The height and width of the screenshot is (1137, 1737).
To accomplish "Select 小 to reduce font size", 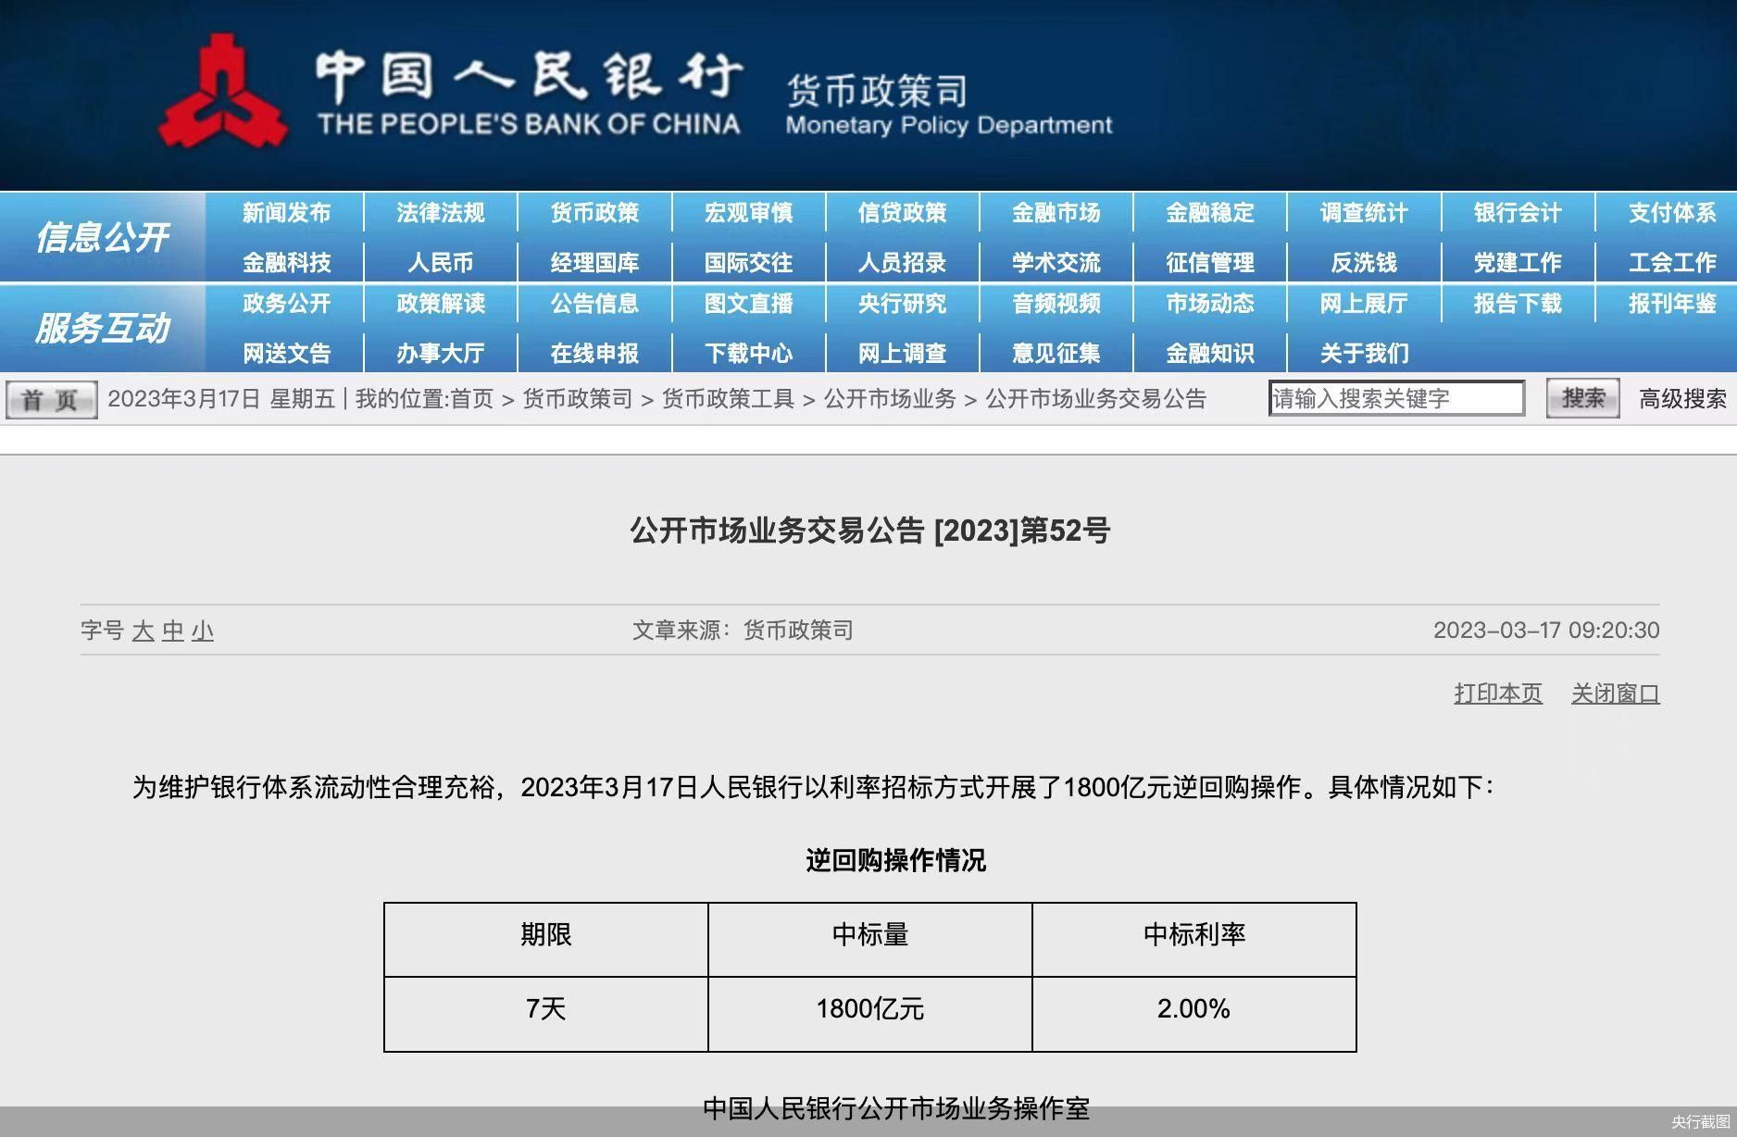I will tap(202, 631).
